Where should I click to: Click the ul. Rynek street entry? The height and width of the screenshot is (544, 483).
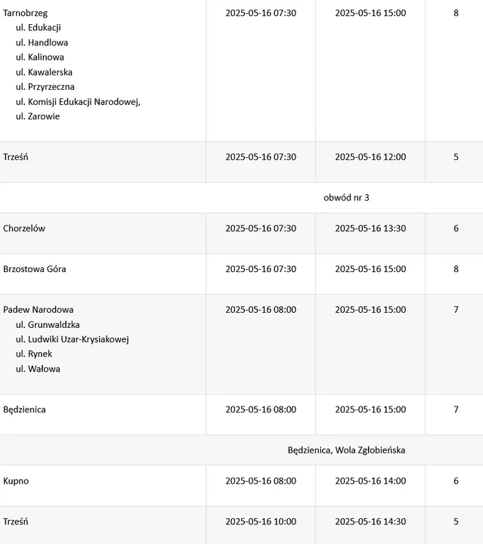(34, 354)
